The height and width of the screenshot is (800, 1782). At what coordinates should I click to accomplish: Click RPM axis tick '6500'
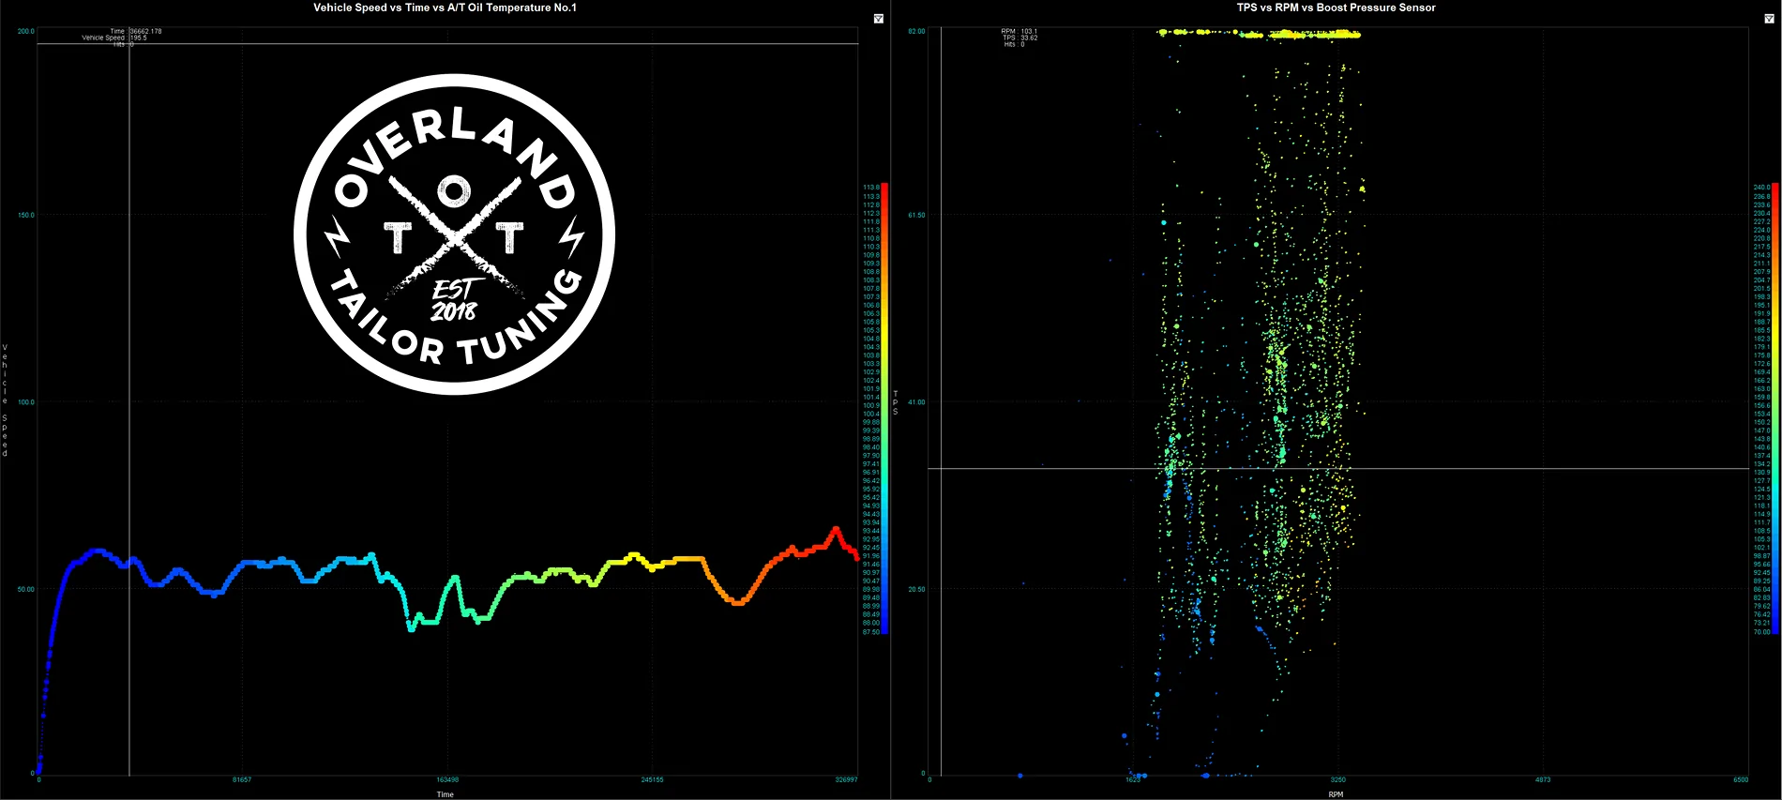[1741, 779]
